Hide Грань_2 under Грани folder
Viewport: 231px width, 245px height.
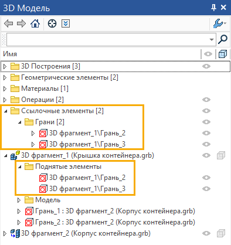coord(206,133)
